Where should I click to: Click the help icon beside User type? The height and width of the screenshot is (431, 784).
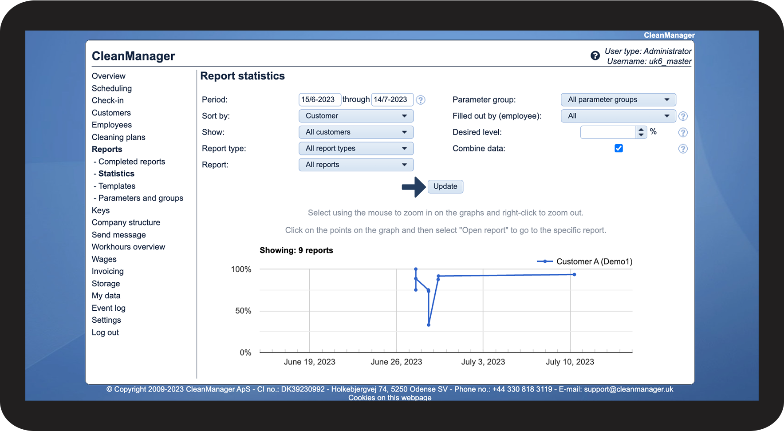coord(595,56)
